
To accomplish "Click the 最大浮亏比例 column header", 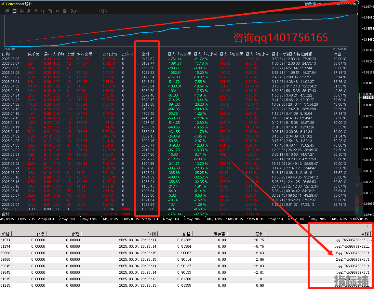I will 205,54.
